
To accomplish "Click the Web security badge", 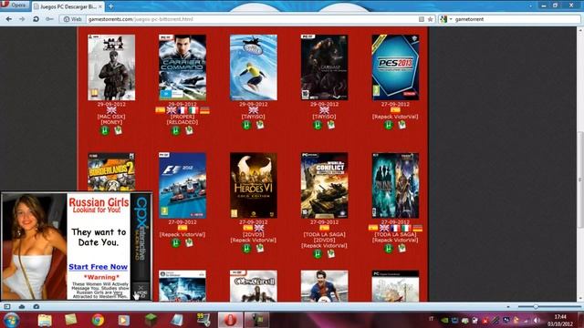I will [73, 19].
